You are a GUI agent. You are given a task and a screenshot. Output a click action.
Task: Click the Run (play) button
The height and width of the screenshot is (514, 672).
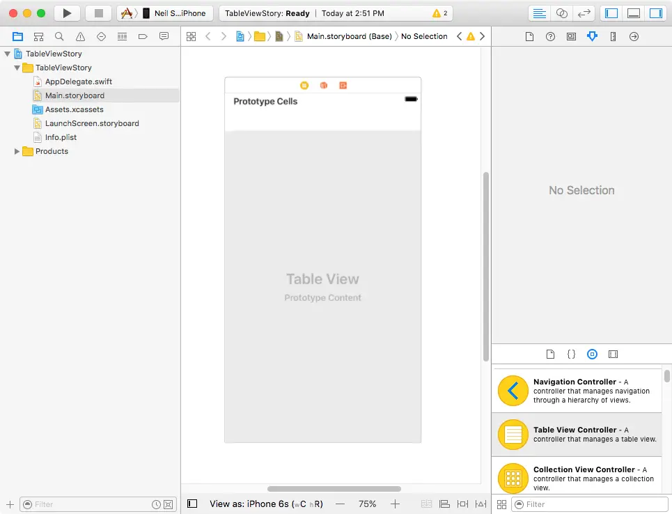click(67, 13)
